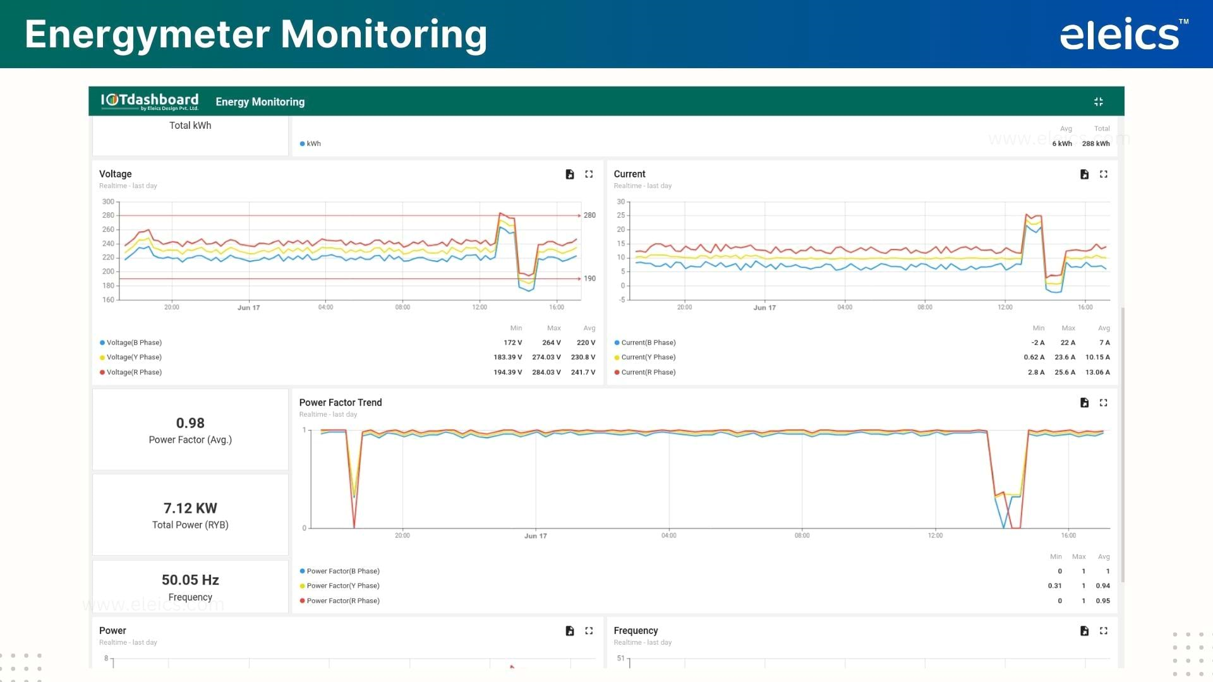
Task: Toggle Voltage(Y Phase) legend series
Action: pos(131,357)
